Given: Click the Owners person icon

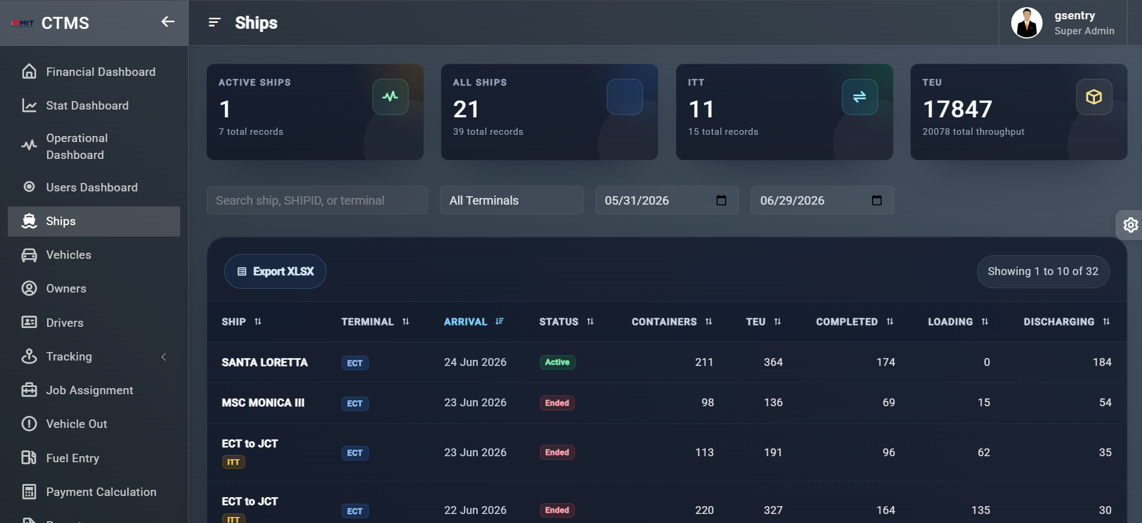Looking at the screenshot, I should [29, 288].
